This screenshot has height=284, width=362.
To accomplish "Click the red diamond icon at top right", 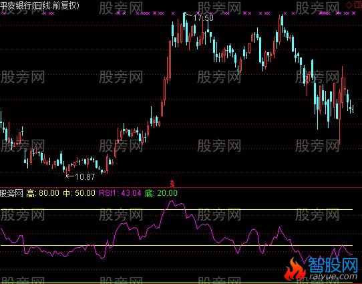I will 349,5.
